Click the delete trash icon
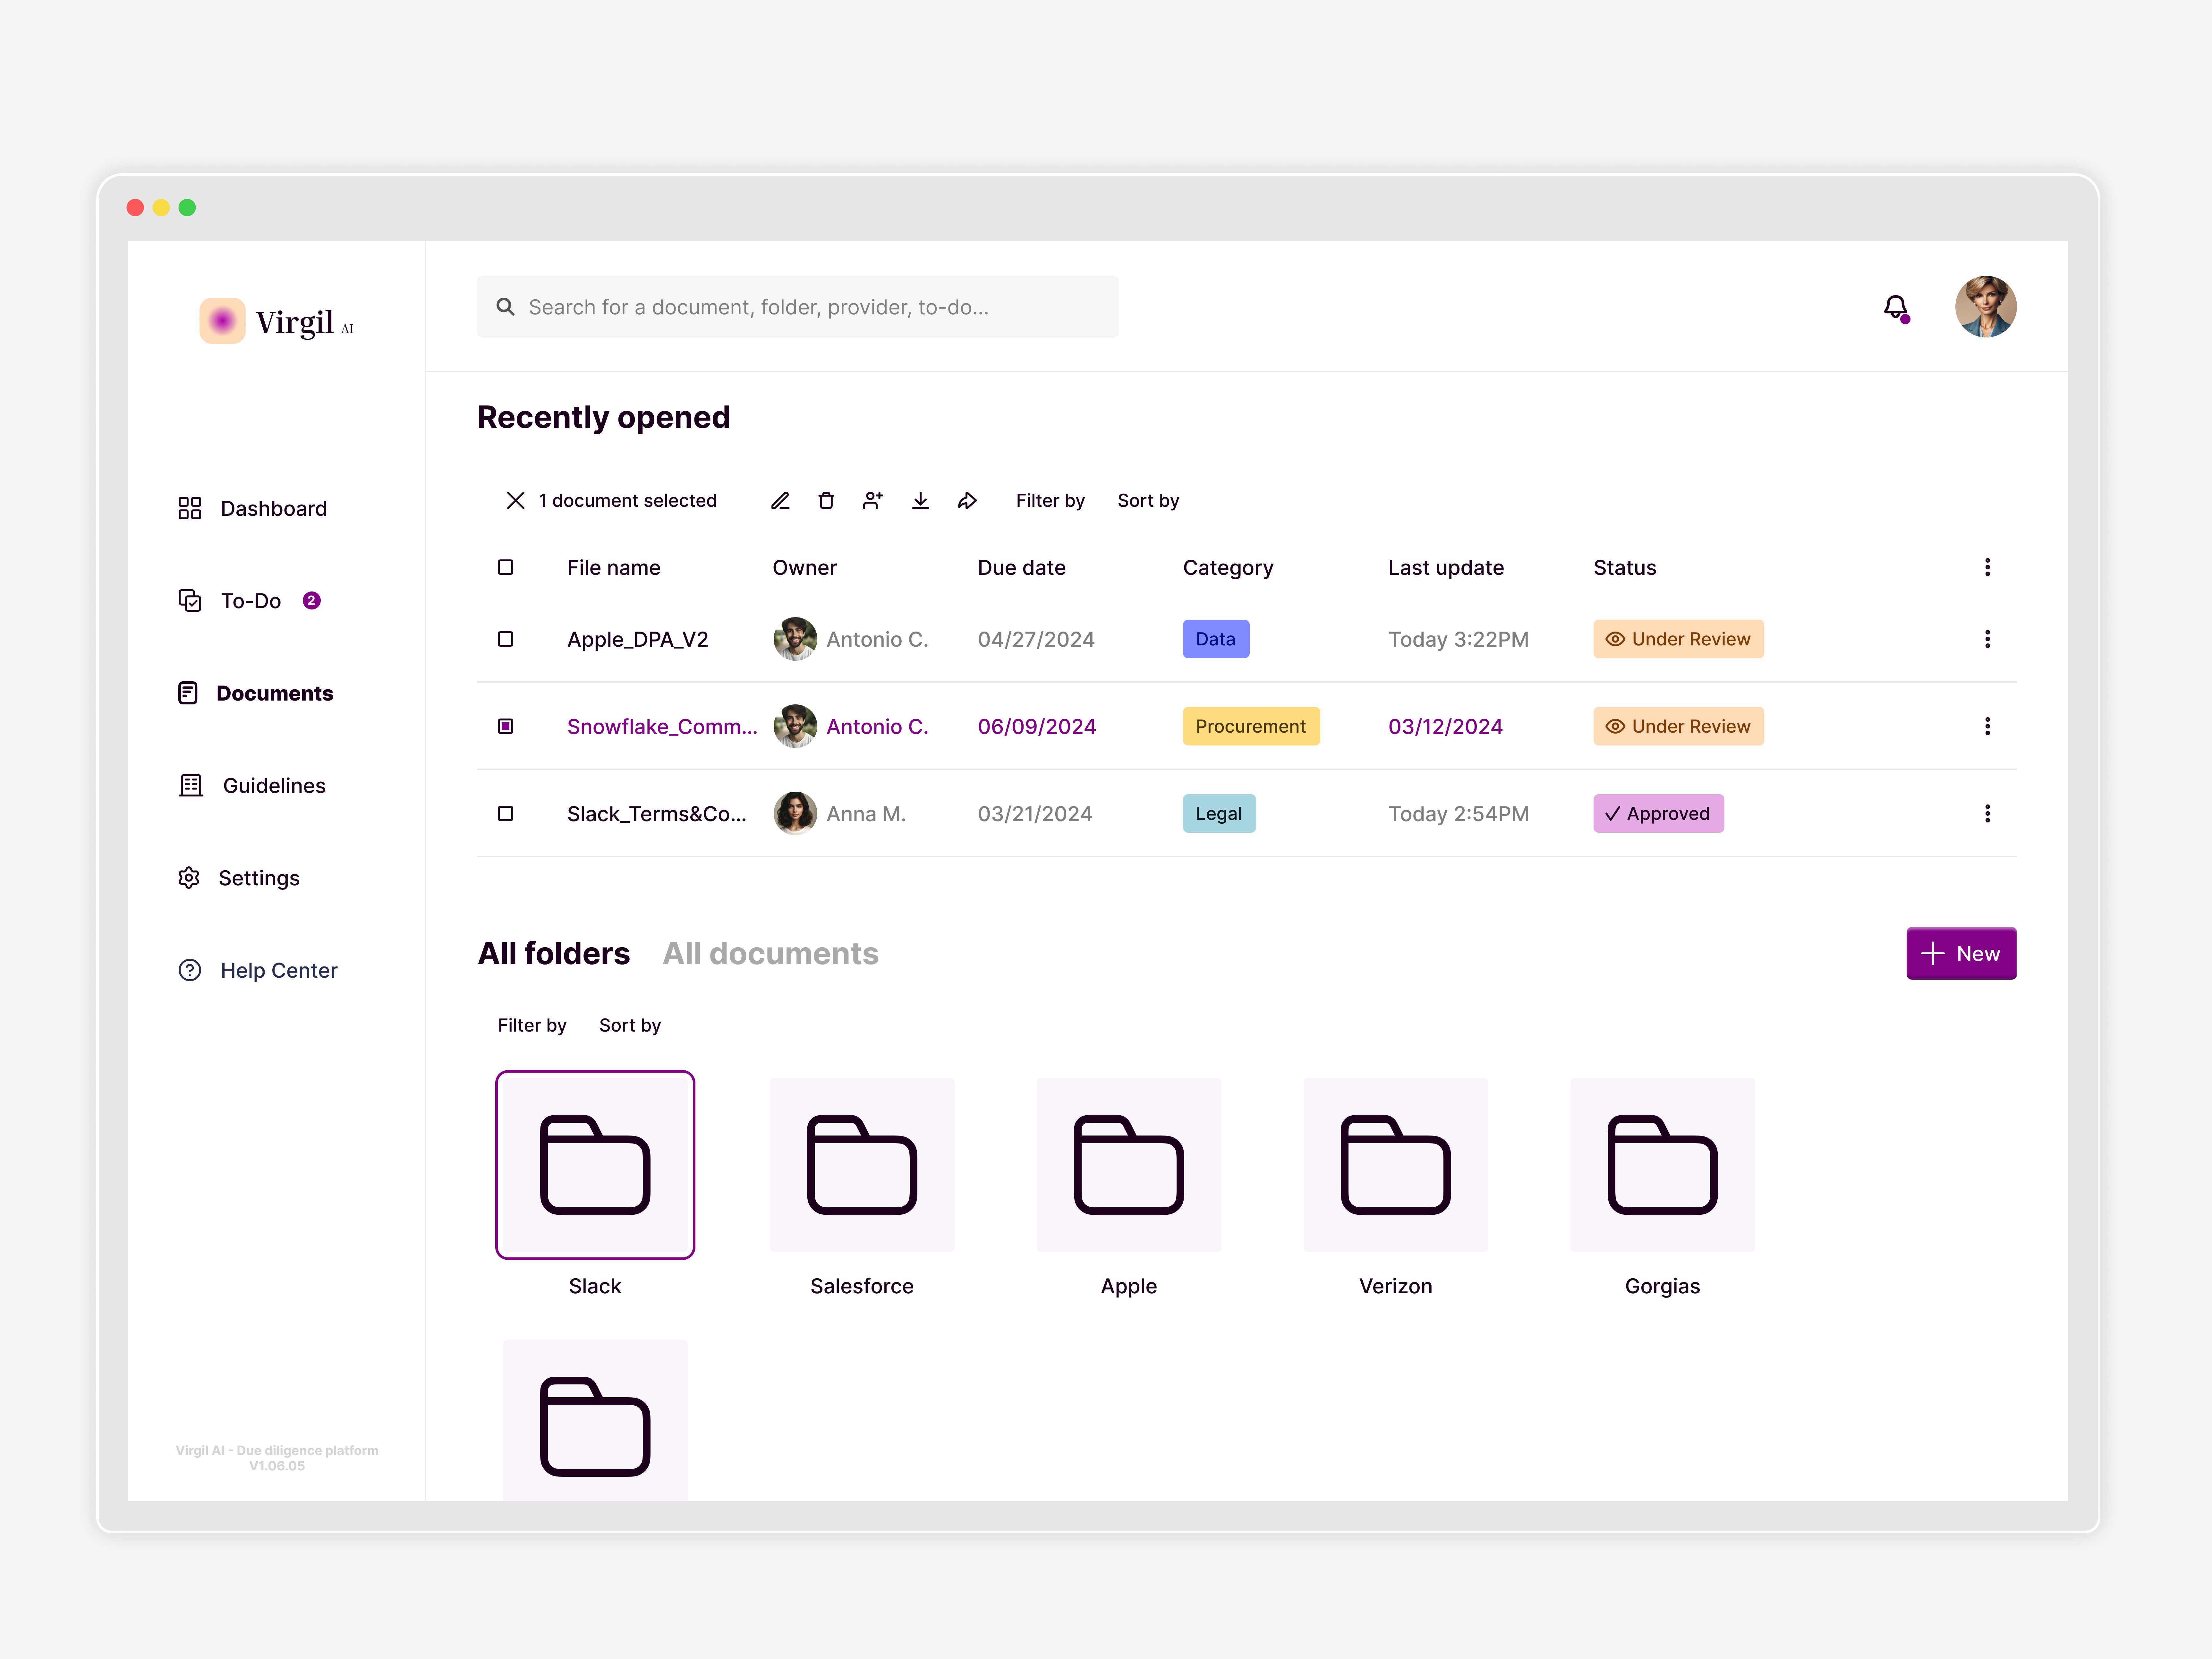The height and width of the screenshot is (1659, 2212). click(x=826, y=500)
